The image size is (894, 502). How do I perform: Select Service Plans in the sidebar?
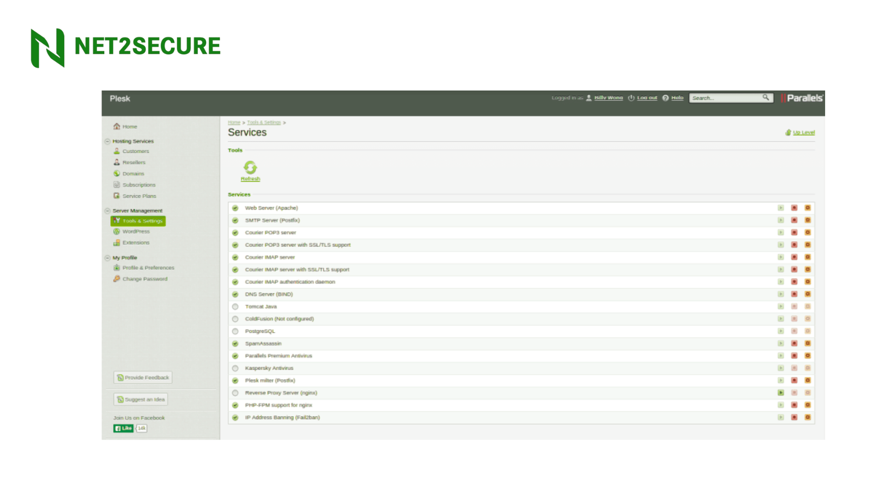click(139, 196)
